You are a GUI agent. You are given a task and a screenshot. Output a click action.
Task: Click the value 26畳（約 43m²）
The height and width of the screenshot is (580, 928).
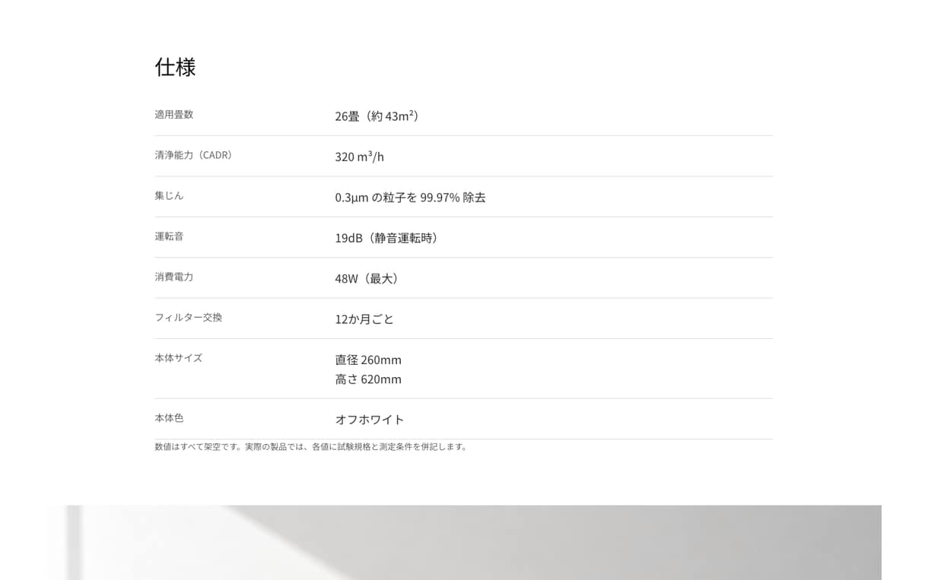pos(380,116)
